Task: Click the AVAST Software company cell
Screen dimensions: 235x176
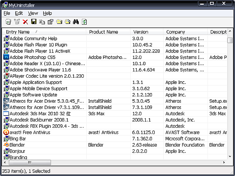Action: [x=183, y=132]
